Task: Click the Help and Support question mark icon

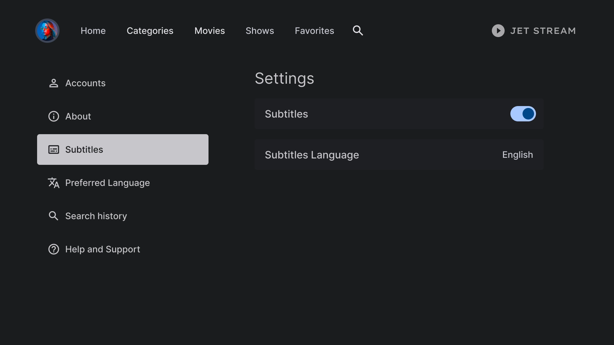Action: (x=53, y=249)
